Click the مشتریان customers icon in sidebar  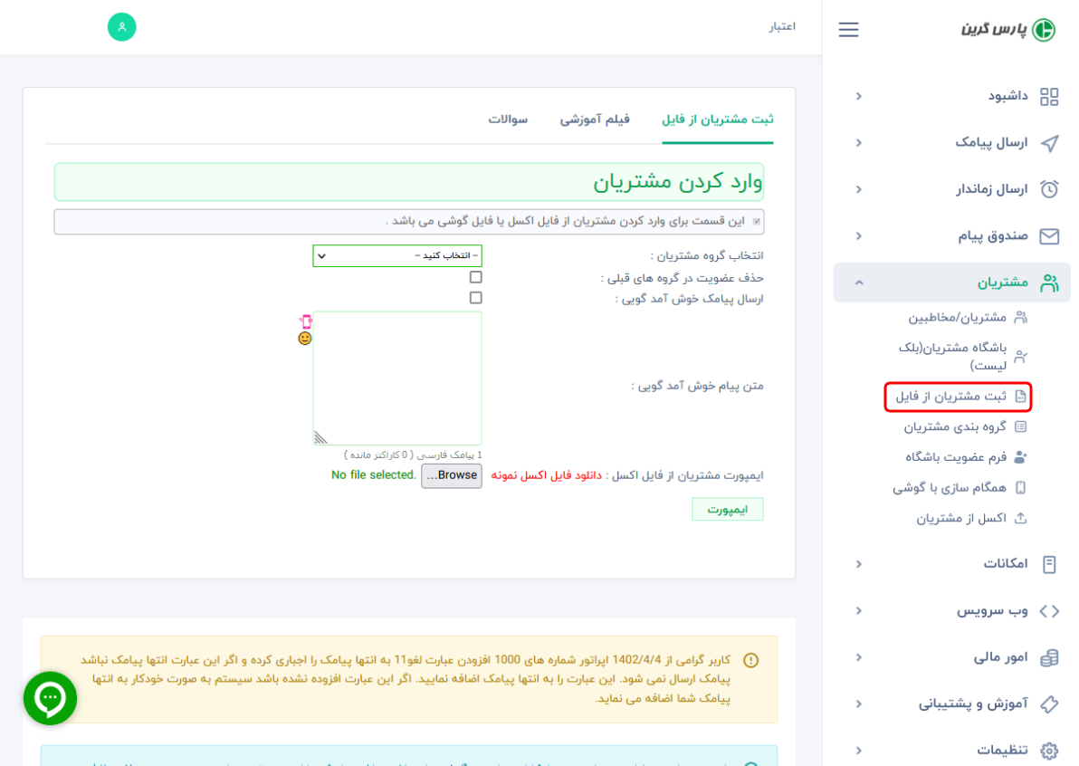[x=1049, y=282]
